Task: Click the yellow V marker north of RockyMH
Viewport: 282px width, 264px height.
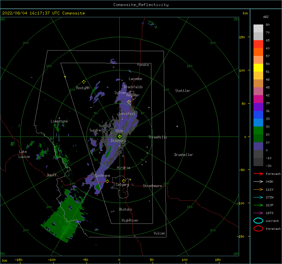Action: tap(65, 77)
